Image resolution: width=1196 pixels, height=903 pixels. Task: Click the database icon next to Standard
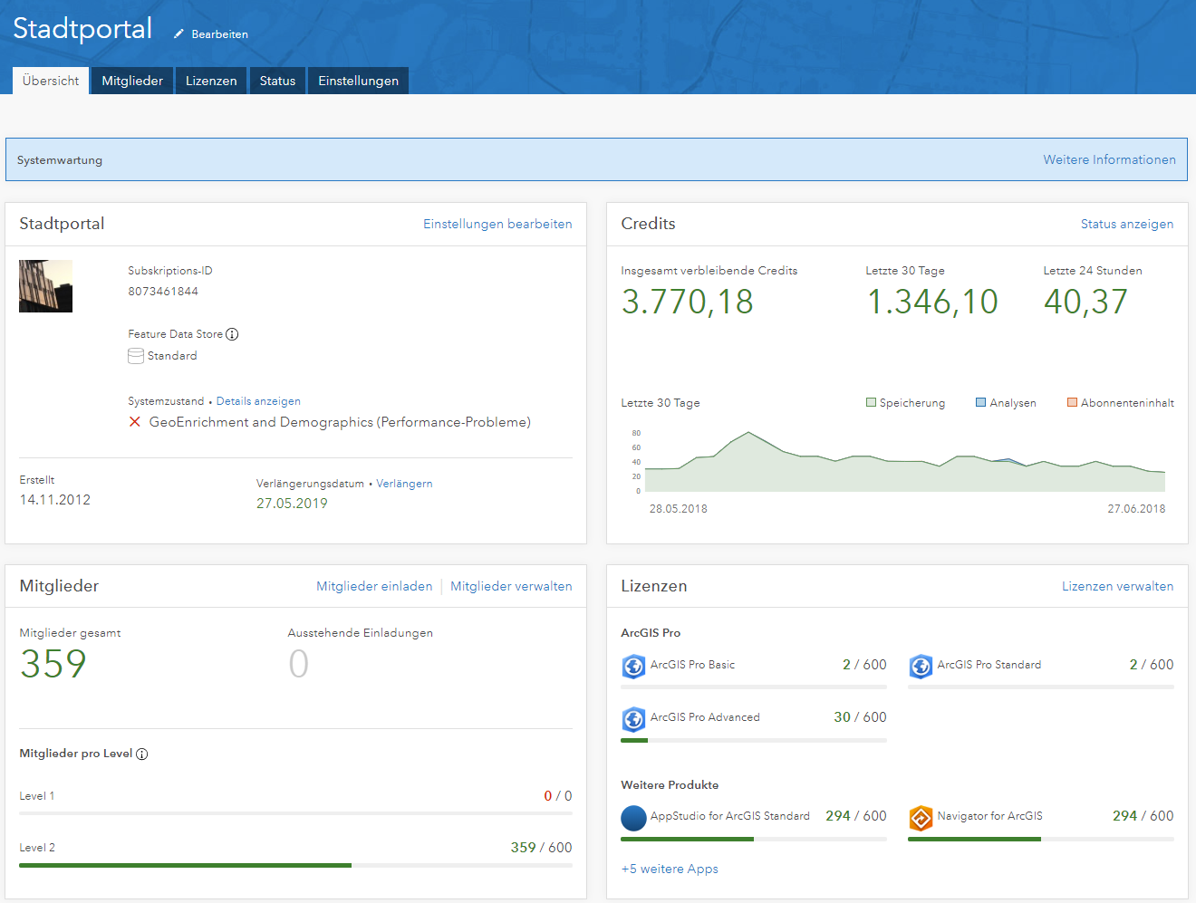[136, 356]
